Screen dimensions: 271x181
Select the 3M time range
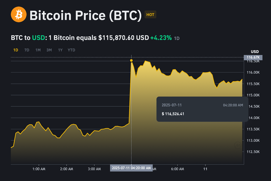[49, 50]
